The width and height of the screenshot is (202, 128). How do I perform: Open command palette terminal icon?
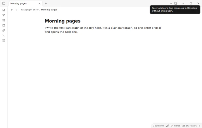pyautogui.click(x=3, y=35)
